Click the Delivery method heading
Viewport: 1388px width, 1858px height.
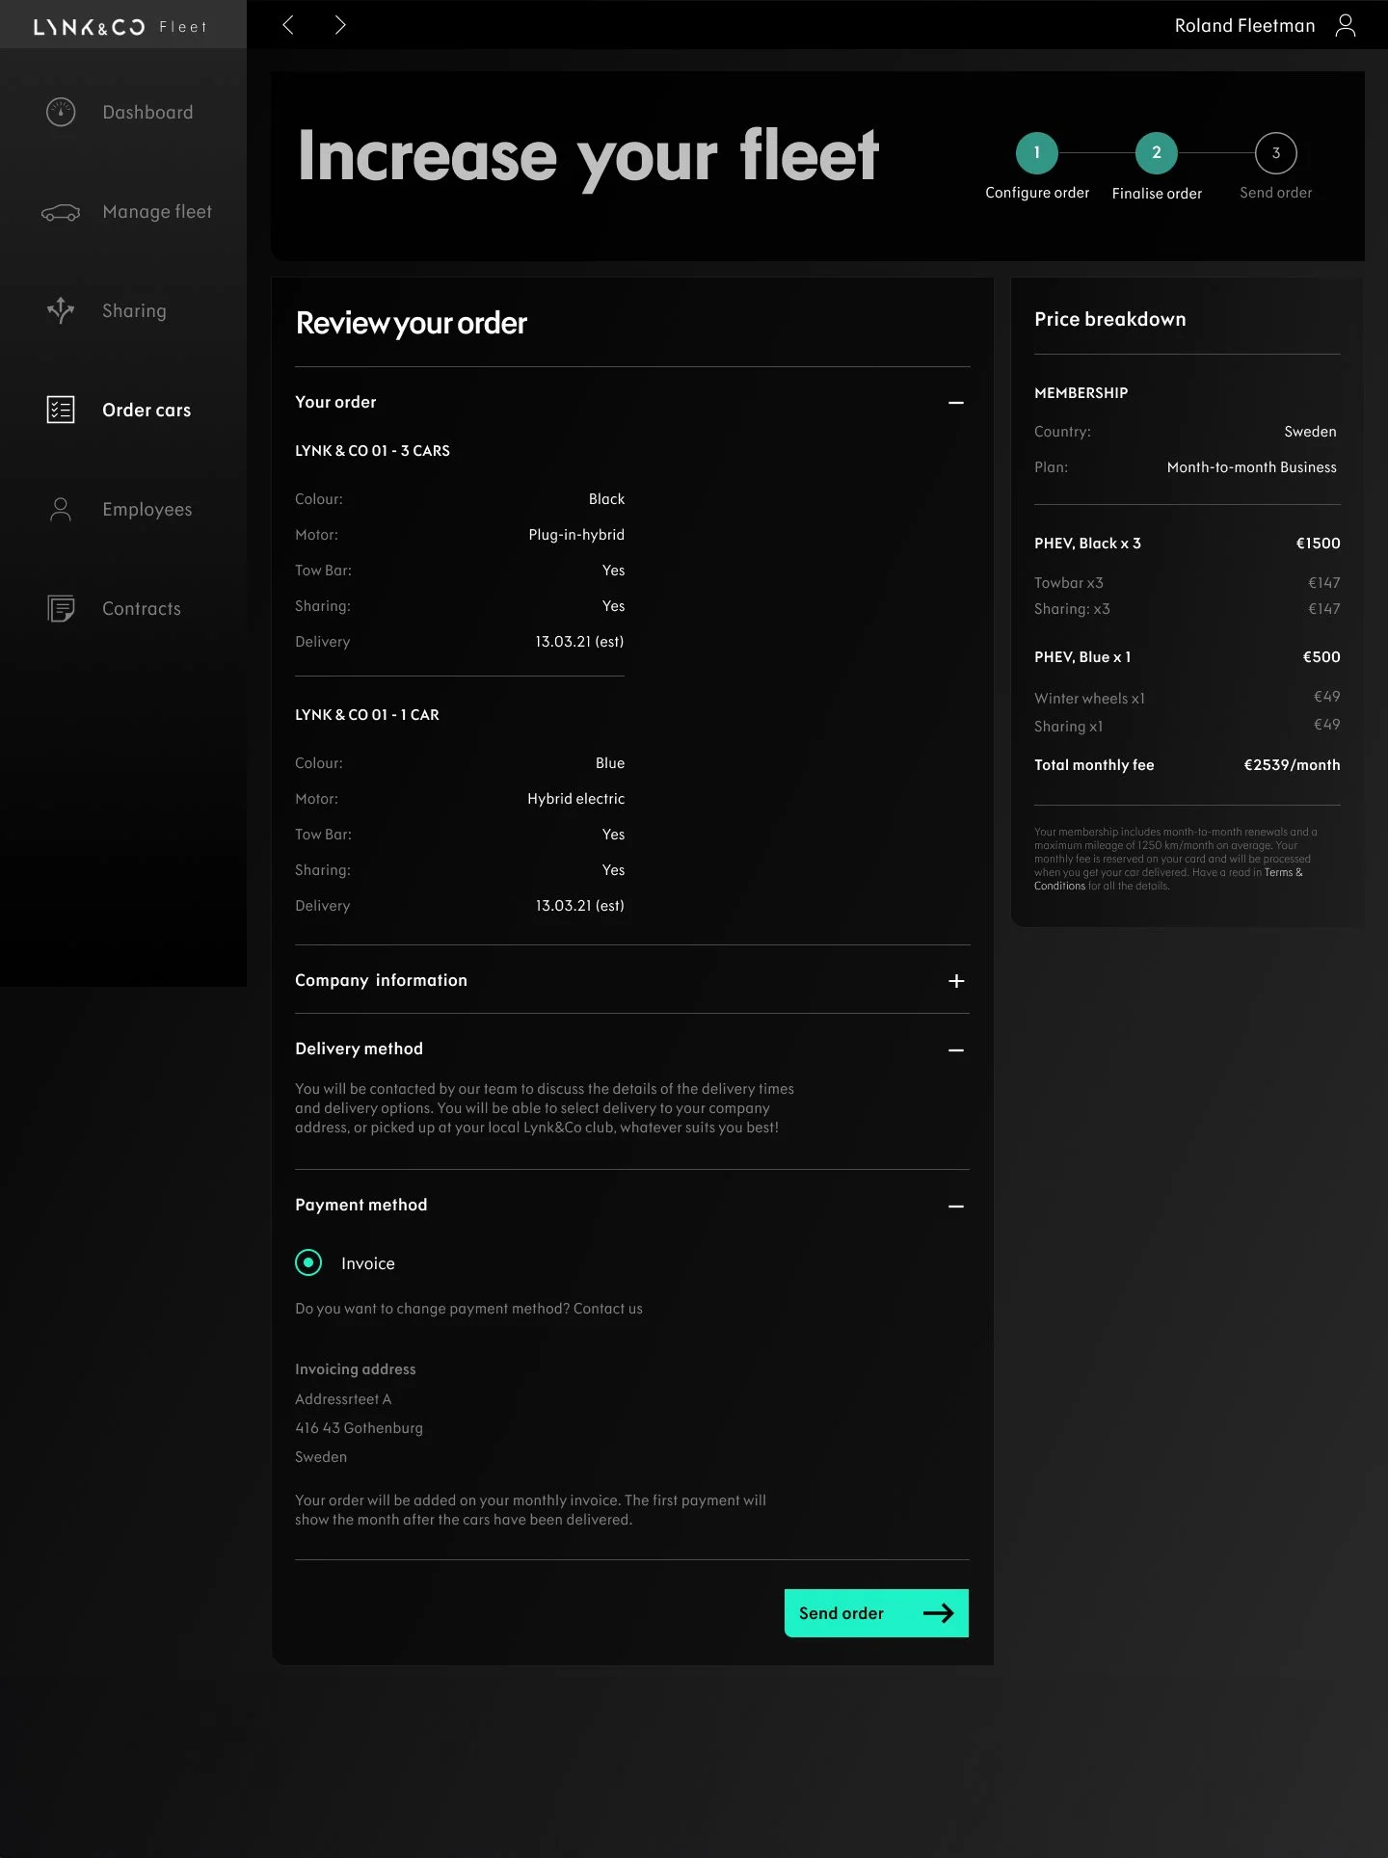coord(359,1048)
